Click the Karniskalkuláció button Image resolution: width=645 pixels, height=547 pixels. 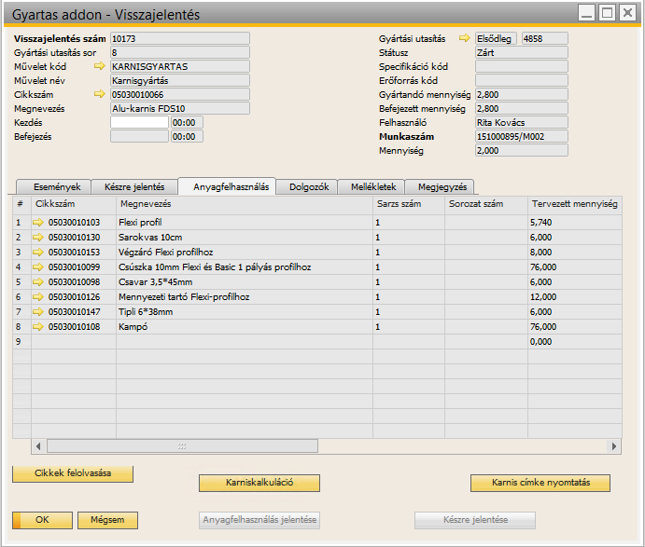pyautogui.click(x=259, y=483)
